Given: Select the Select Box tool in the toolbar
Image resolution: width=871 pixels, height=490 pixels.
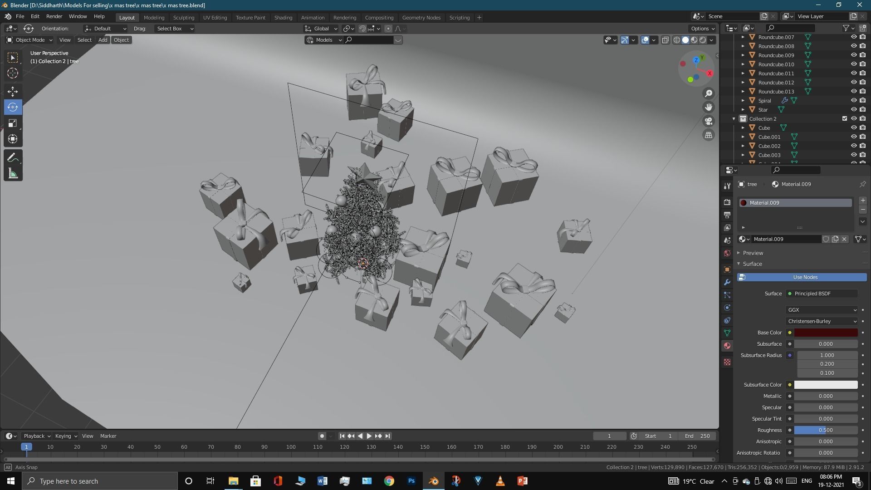Looking at the screenshot, I should (x=13, y=58).
